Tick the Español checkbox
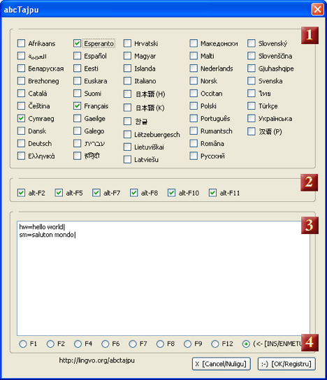Image resolution: width=327 pixels, height=380 pixels. click(x=77, y=56)
